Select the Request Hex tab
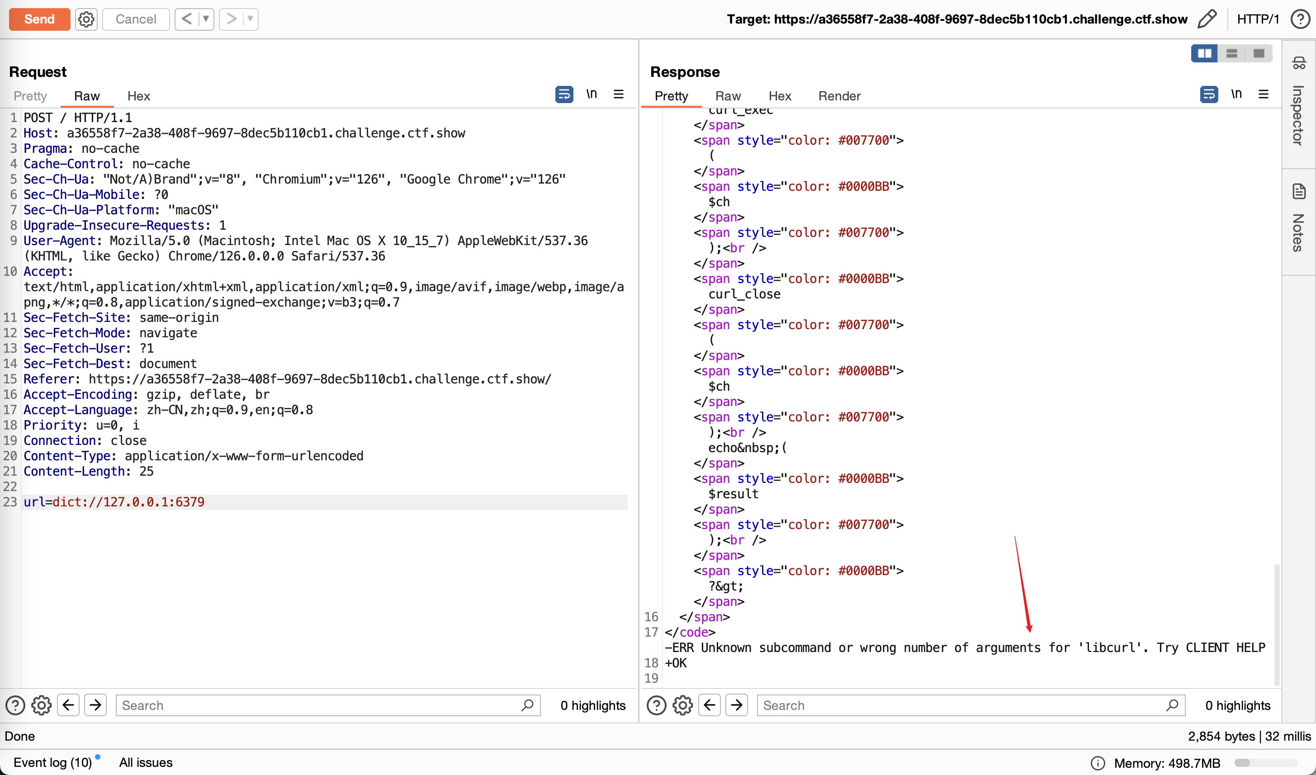The image size is (1316, 775). pos(139,96)
